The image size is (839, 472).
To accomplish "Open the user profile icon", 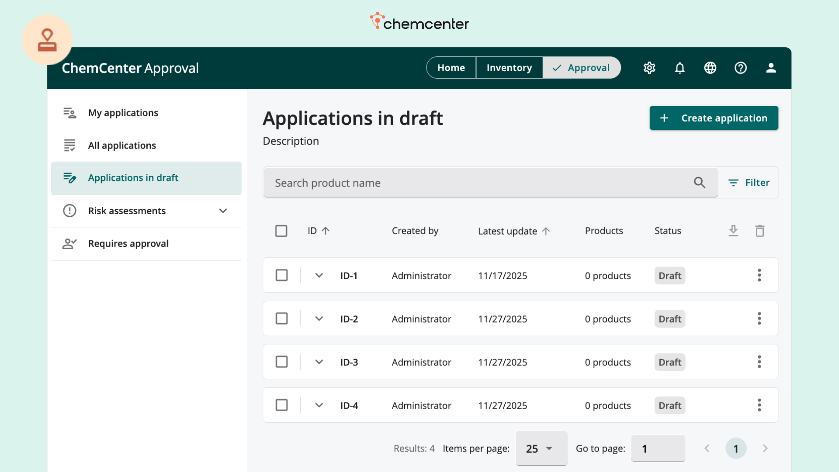I will 771,68.
